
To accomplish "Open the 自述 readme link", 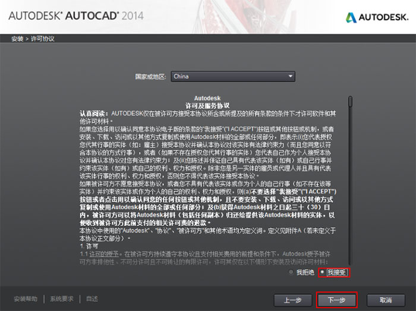I will click(92, 299).
